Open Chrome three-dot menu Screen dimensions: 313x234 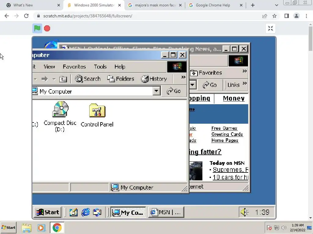coord(306,16)
